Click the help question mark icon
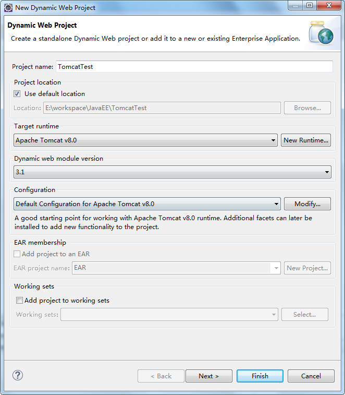 coord(18,375)
